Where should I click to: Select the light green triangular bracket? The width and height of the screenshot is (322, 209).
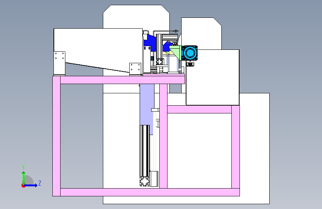coord(176,51)
